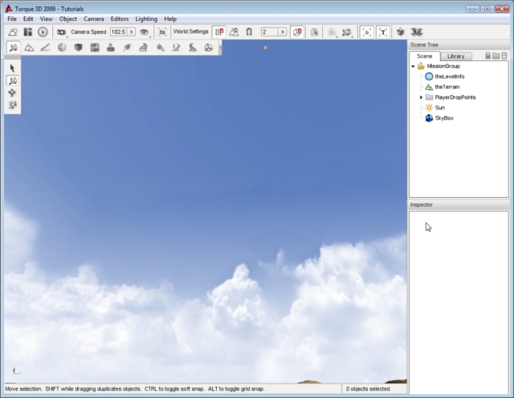Open the camera type dropdown
The width and height of the screenshot is (514, 398).
pos(63,31)
